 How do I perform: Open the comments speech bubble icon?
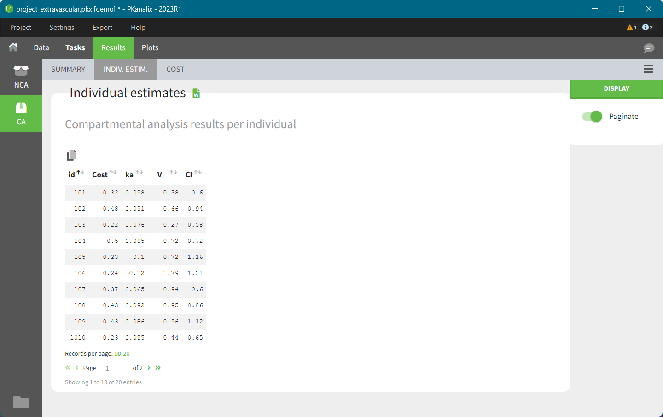tap(649, 48)
